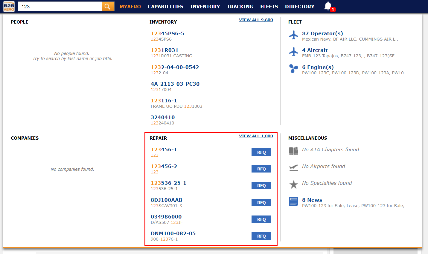Click the 'No people found.' message

[x=72, y=53]
